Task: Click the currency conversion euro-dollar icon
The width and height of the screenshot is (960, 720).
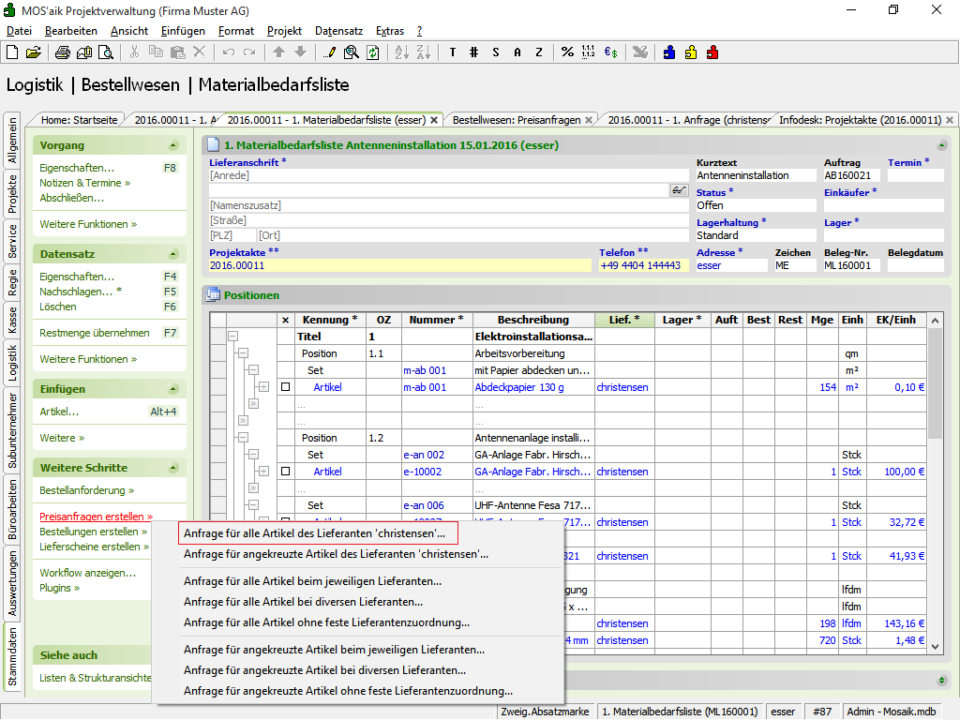Action: click(610, 52)
